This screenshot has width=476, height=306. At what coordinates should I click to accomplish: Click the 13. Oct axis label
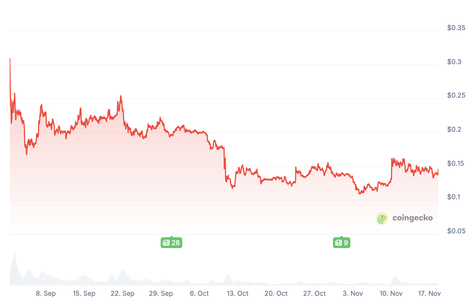pyautogui.click(x=238, y=294)
